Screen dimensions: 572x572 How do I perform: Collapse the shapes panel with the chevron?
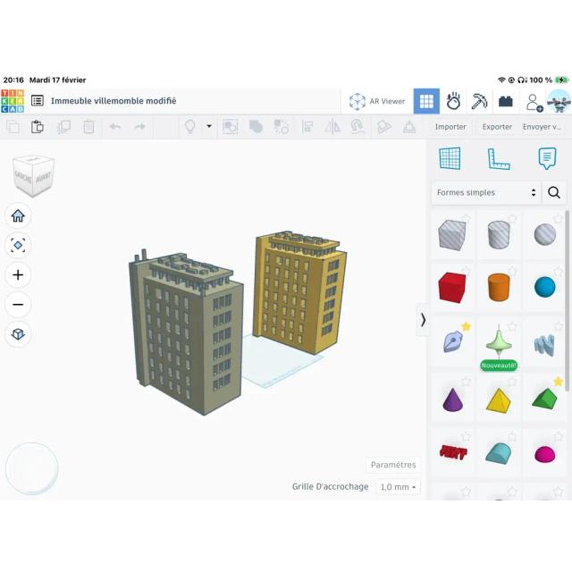point(423,320)
